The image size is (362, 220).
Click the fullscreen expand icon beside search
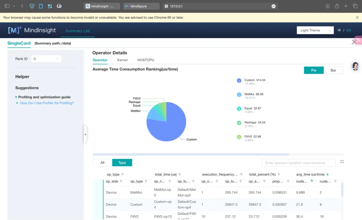click(x=342, y=162)
